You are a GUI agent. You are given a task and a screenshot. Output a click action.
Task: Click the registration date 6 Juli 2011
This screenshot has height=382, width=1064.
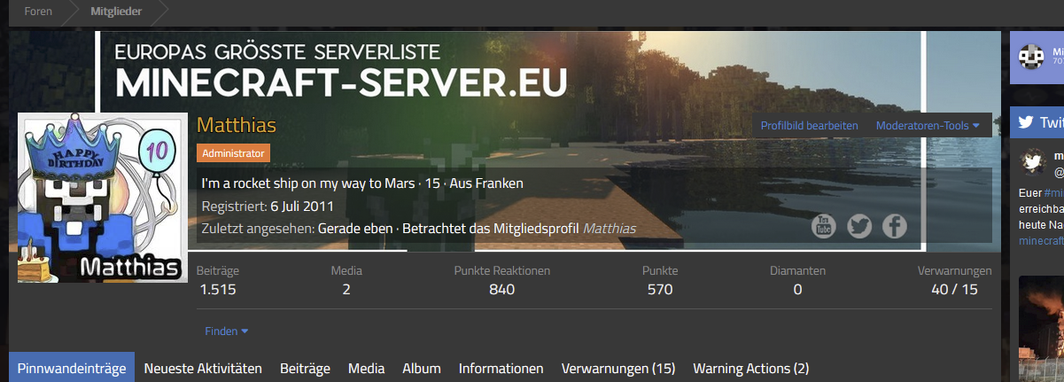tap(300, 207)
